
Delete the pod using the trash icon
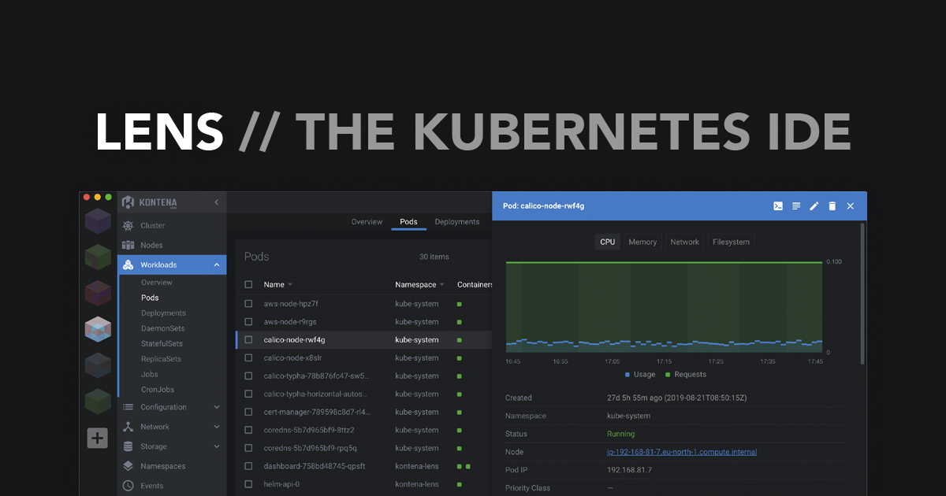point(832,205)
